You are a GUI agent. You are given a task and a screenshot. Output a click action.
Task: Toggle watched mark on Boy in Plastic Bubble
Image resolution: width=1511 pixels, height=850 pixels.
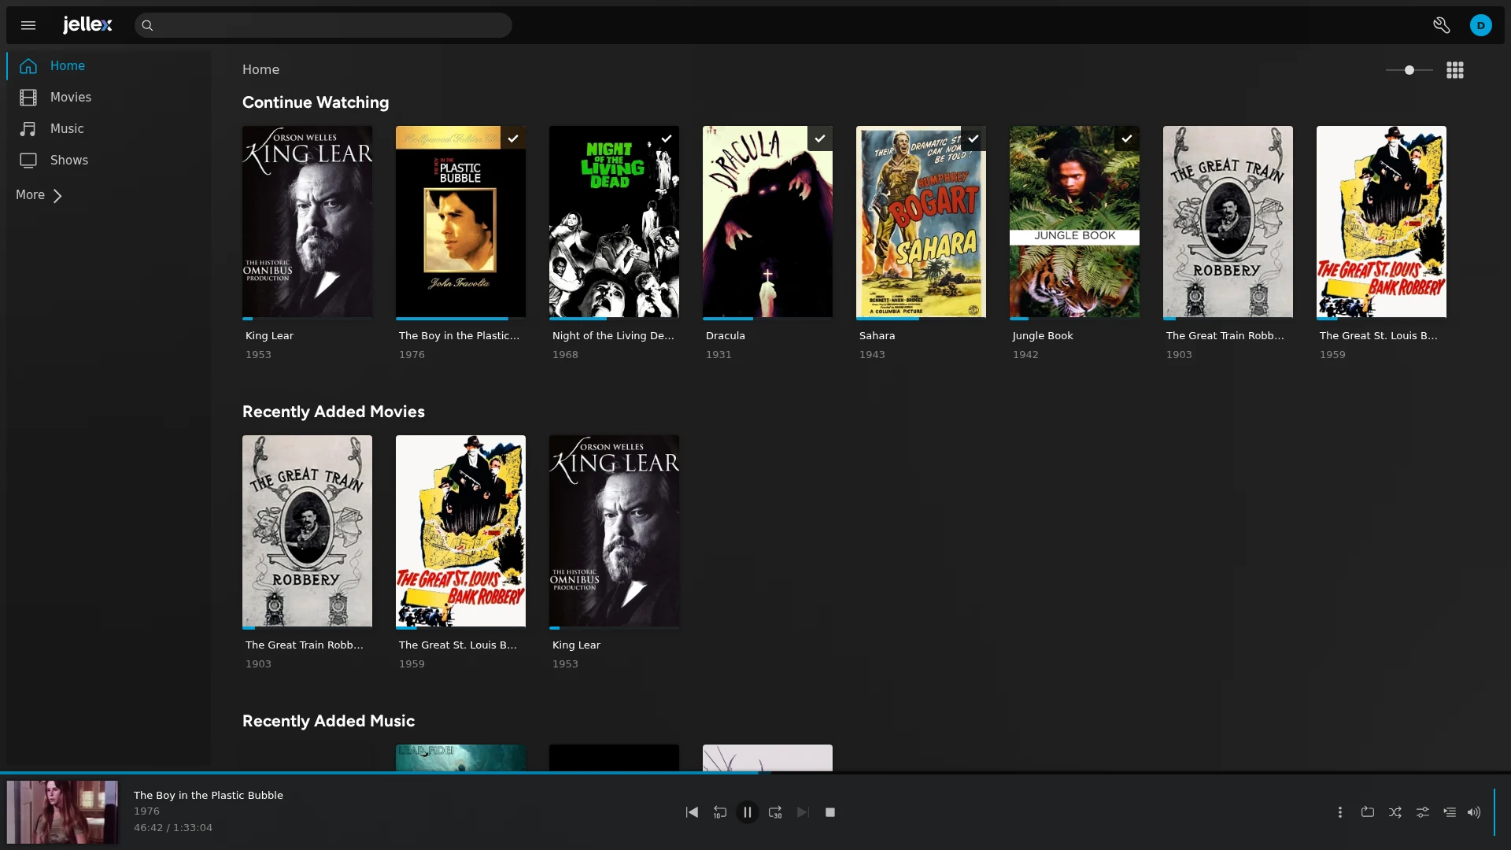click(x=513, y=139)
